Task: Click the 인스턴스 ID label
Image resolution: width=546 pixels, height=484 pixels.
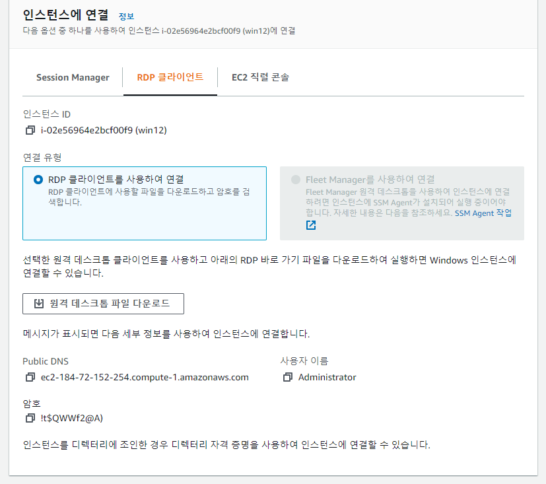Action: click(x=47, y=114)
